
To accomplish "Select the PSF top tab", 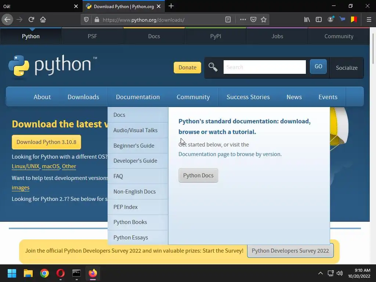I will pyautogui.click(x=92, y=36).
